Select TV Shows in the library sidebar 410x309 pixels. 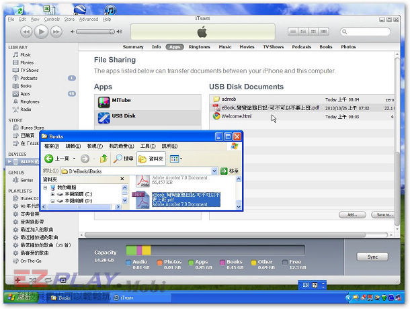click(30, 71)
